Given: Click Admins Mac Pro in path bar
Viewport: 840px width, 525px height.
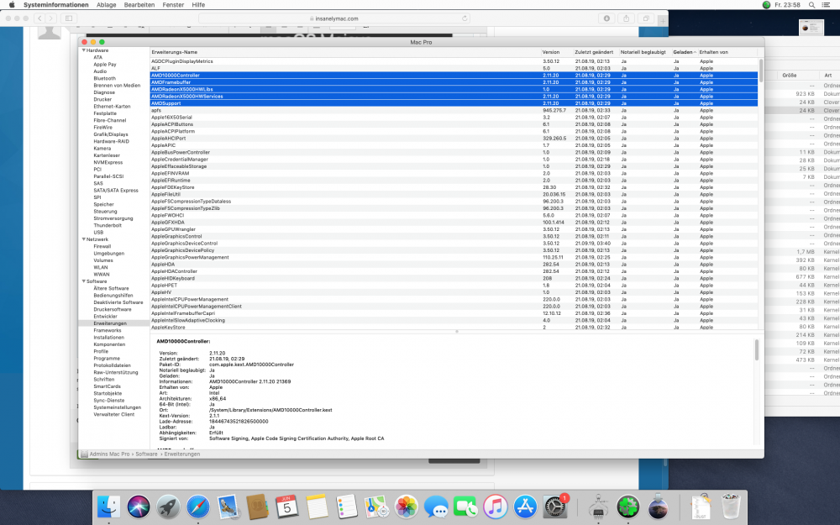Looking at the screenshot, I should click(109, 454).
